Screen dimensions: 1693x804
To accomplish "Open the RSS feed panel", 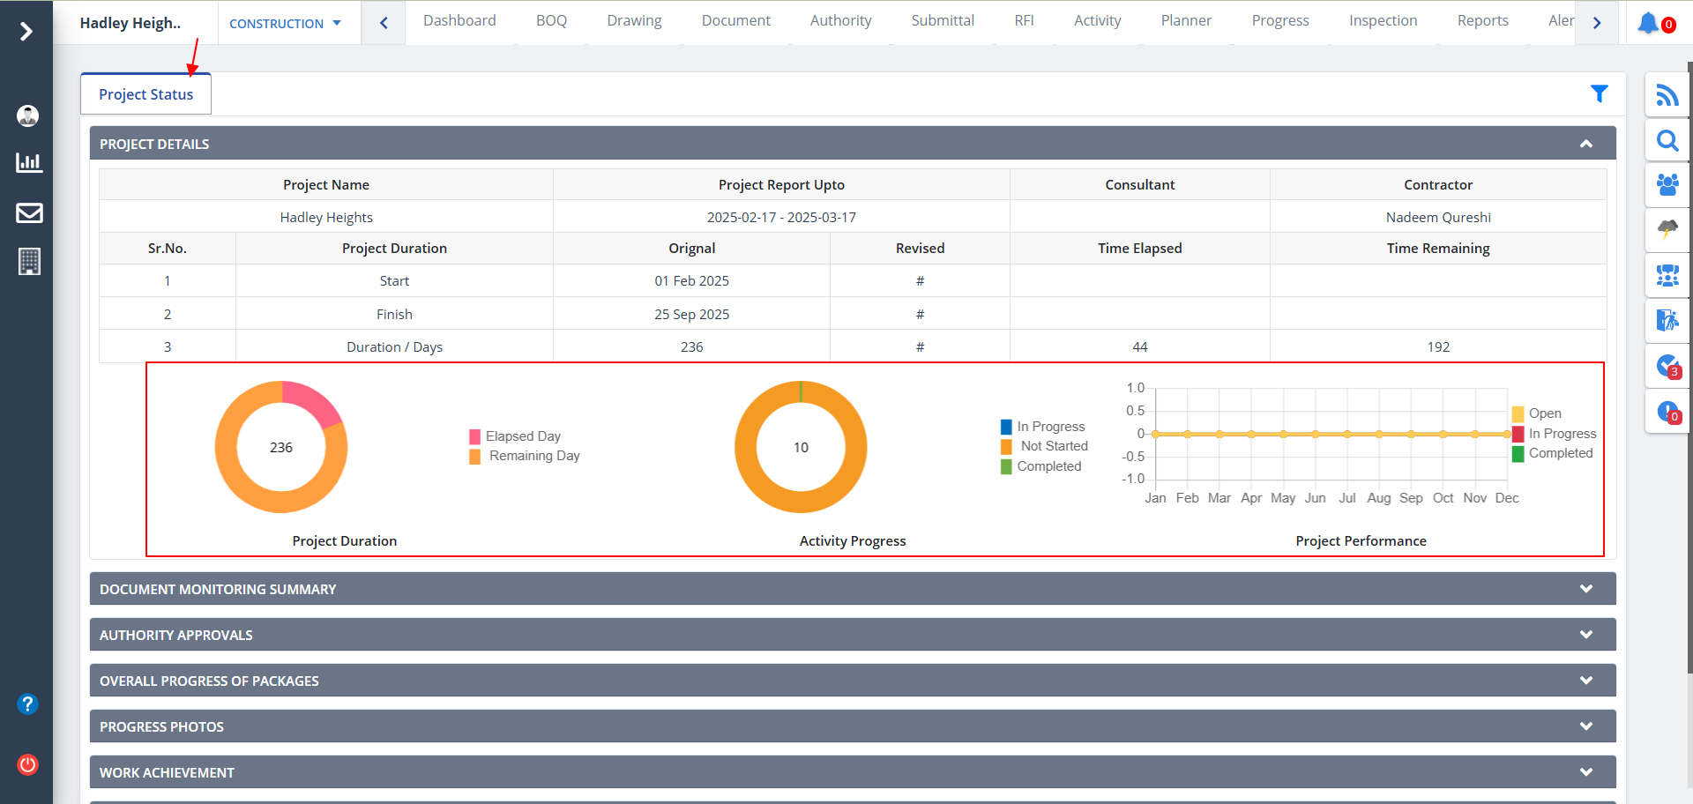I will [1667, 95].
